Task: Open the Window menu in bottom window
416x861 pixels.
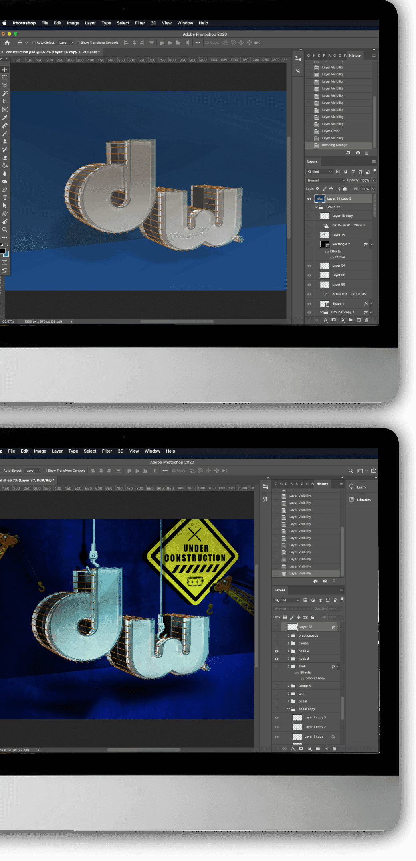Action: (152, 451)
